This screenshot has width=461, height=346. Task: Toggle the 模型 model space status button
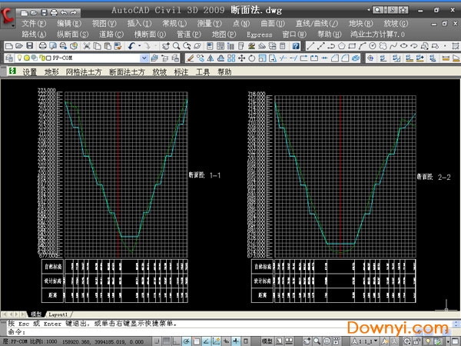click(x=267, y=339)
